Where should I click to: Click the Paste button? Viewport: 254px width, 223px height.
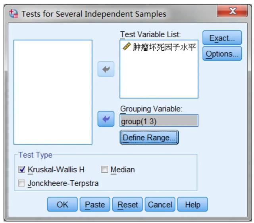(x=95, y=204)
